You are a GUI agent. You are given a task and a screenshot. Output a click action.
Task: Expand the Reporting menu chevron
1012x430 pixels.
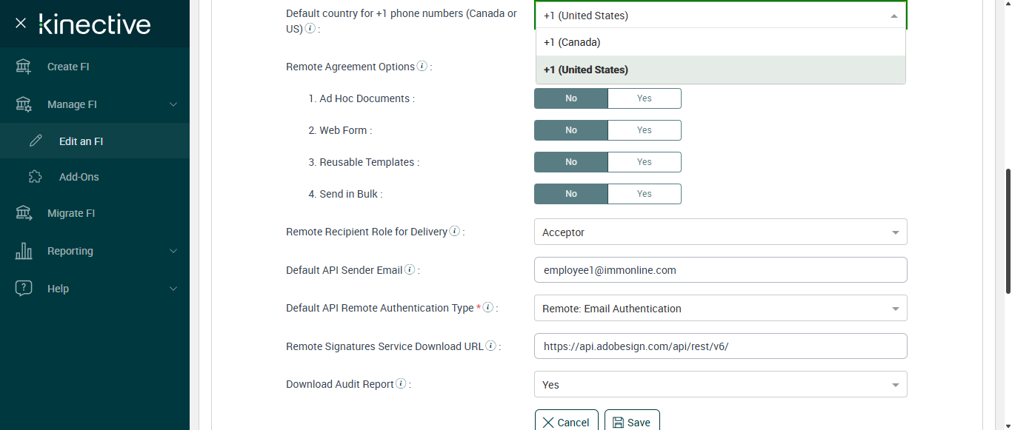point(173,251)
